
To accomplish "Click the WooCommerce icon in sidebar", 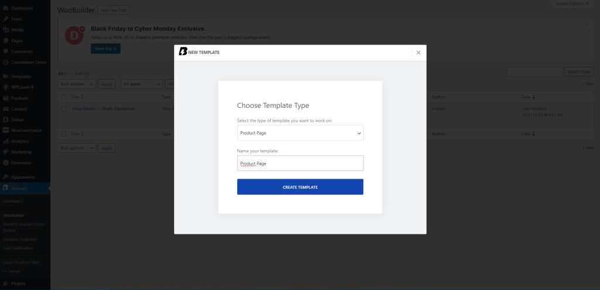I will 5,130.
